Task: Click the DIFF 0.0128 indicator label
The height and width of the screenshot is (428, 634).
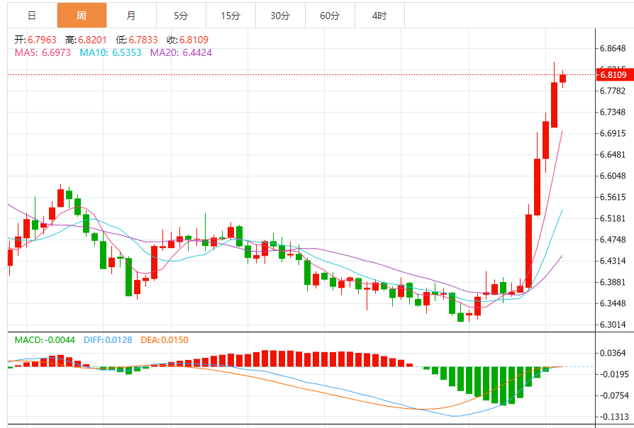Action: [x=108, y=340]
